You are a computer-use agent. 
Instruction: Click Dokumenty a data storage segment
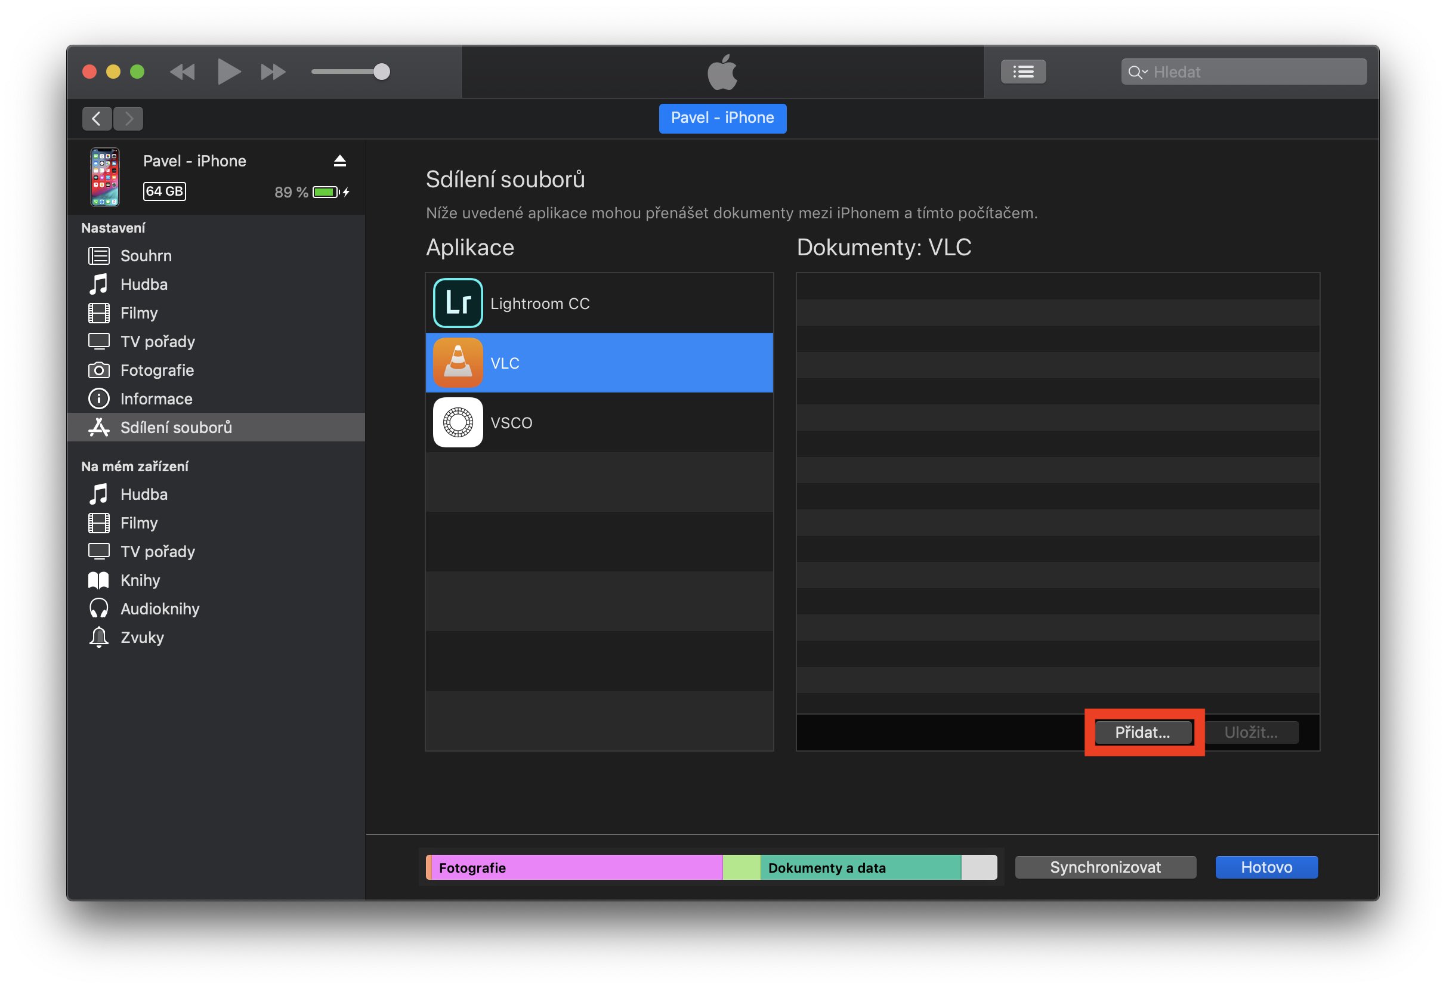click(x=861, y=868)
